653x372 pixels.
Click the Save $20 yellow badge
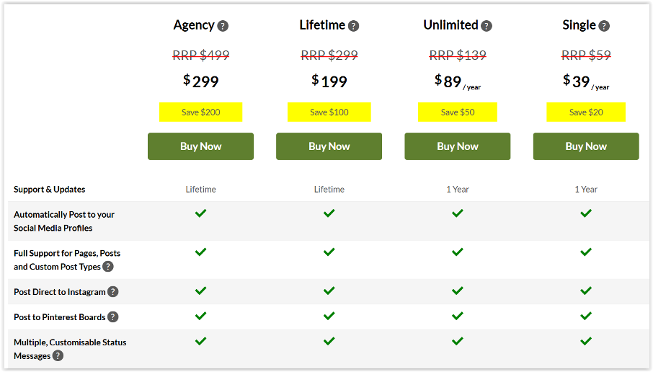tap(585, 112)
